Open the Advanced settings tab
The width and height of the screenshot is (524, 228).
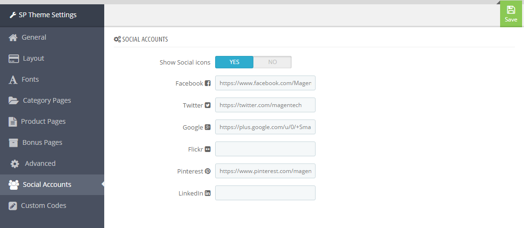[x=52, y=164]
